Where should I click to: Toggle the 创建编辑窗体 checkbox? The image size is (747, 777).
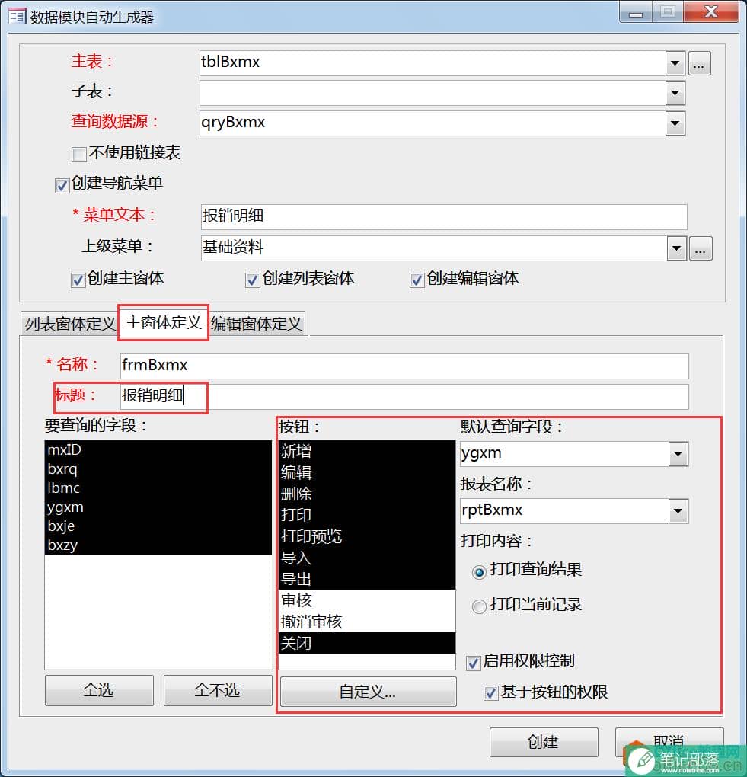[417, 280]
